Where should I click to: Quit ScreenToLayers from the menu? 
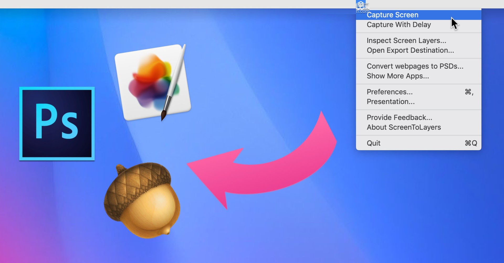tap(418, 143)
